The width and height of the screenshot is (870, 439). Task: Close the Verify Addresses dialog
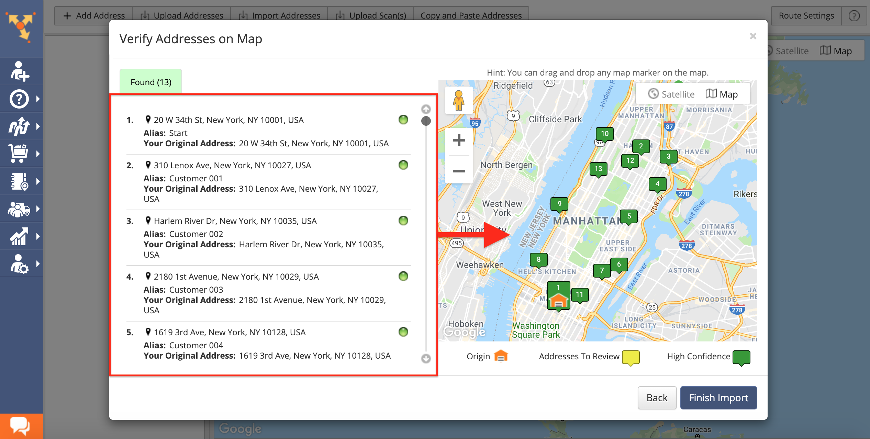click(753, 36)
